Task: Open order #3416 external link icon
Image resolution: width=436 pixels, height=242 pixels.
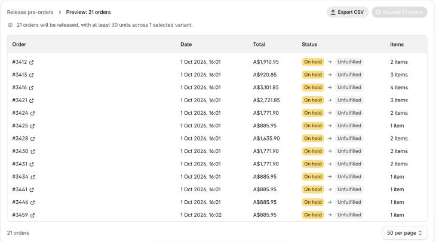Action: pyautogui.click(x=31, y=88)
